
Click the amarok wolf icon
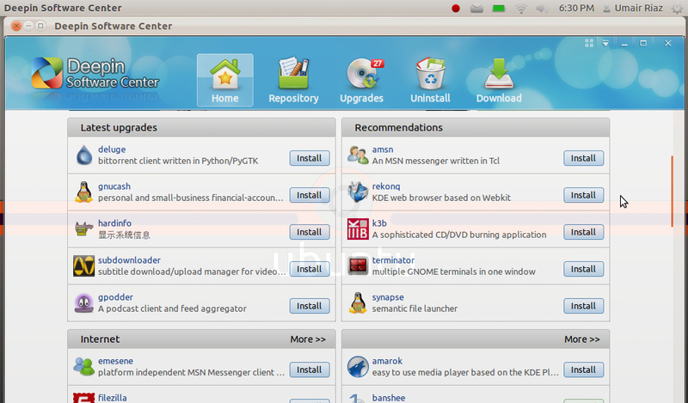pos(358,367)
